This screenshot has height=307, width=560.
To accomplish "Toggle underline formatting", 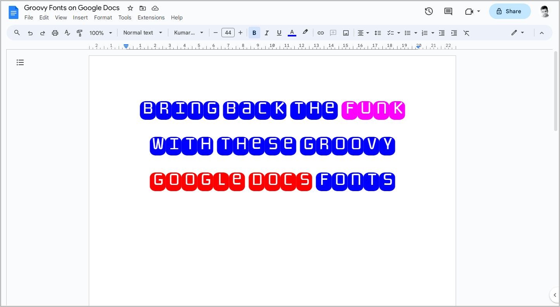I will (279, 33).
